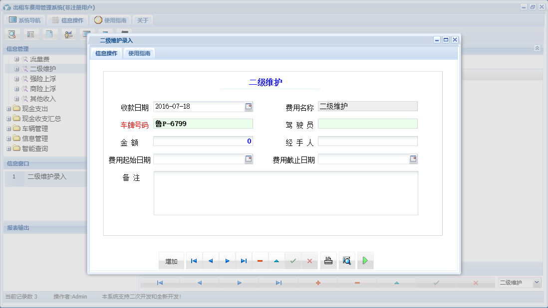
Task: Click the report list icon in the main toolbar
Action: click(30, 34)
